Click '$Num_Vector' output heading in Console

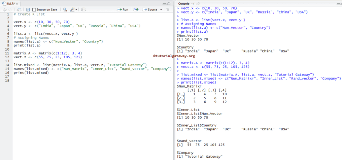188,35
